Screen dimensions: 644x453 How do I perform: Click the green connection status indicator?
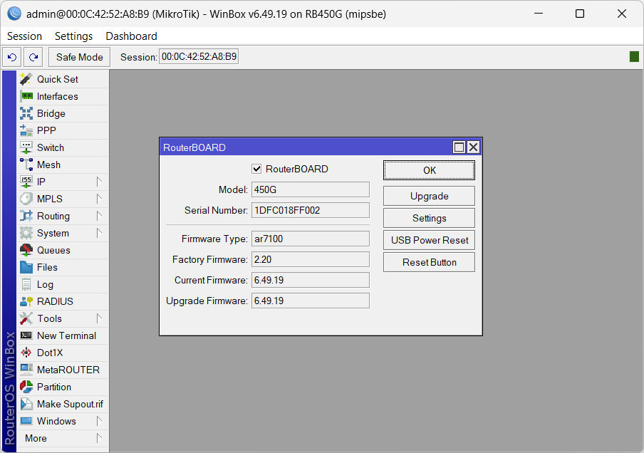tap(634, 57)
